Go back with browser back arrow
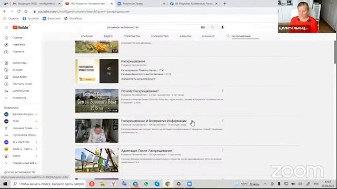Image resolution: width=337 pixels, height=189 pixels. [5, 12]
